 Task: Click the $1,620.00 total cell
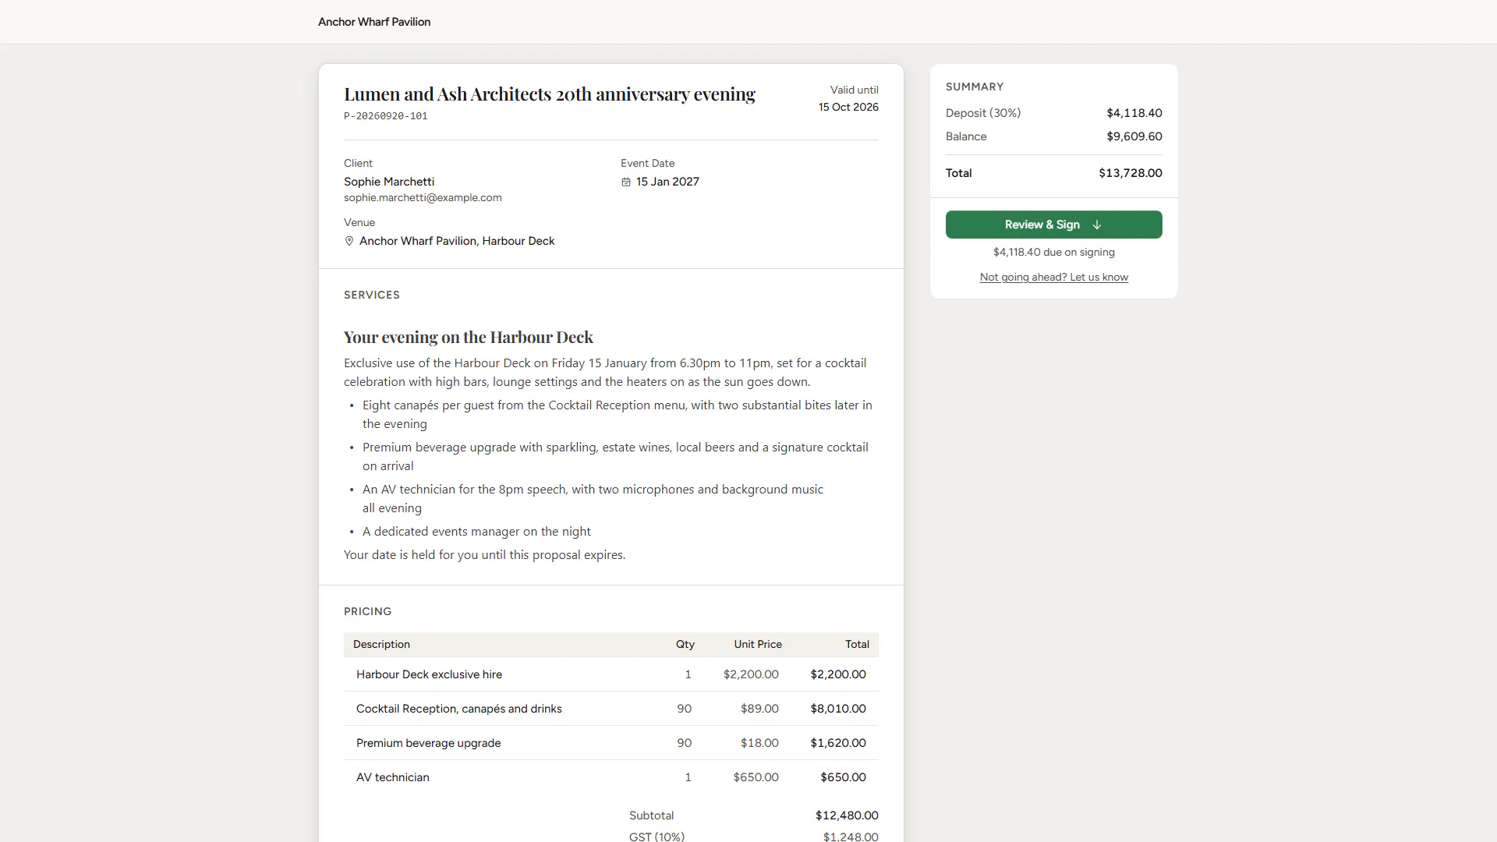point(838,743)
